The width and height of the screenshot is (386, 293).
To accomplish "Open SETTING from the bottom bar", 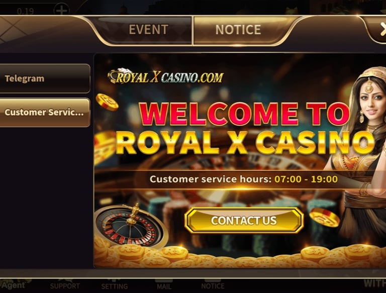I will click(115, 285).
